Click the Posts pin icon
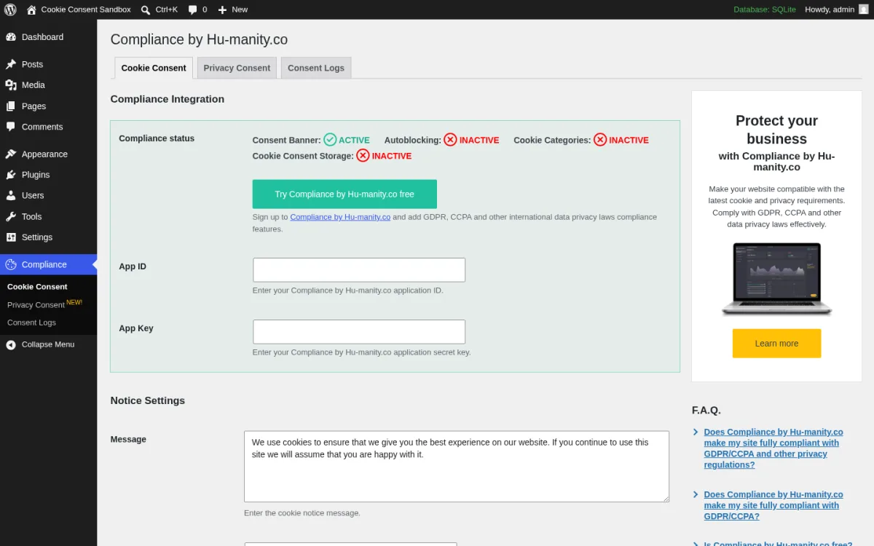 coord(11,64)
